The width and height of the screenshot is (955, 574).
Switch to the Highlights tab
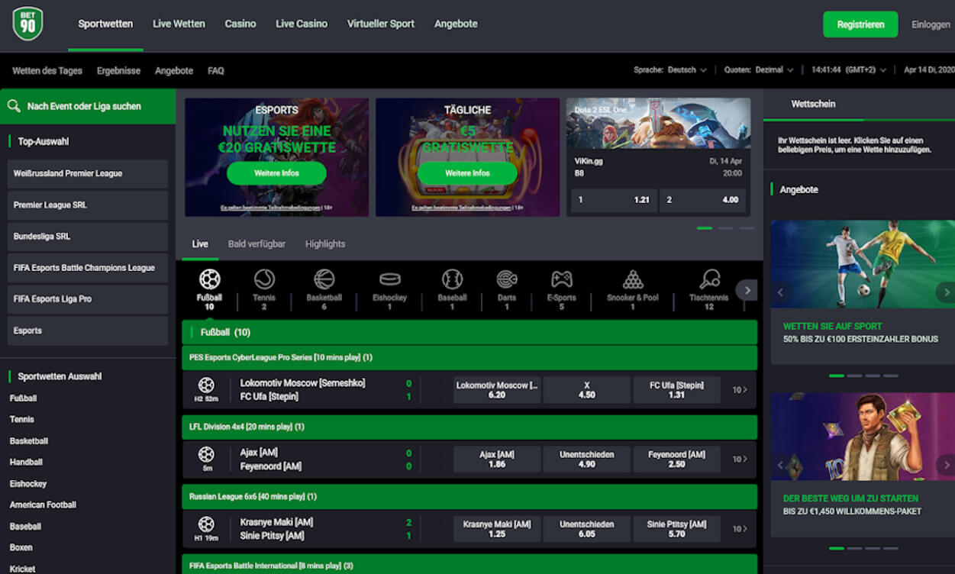325,244
